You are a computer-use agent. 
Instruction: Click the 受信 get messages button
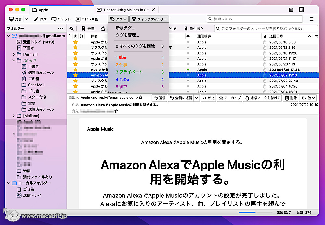15,19
